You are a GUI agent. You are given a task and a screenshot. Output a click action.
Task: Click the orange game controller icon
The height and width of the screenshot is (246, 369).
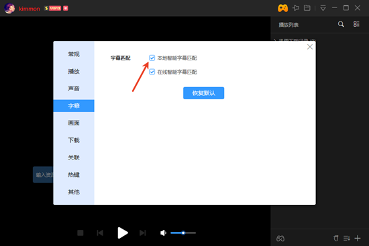click(282, 8)
